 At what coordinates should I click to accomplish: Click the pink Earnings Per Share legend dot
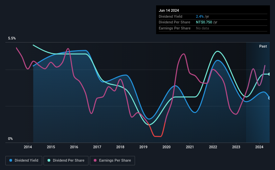(x=95, y=160)
